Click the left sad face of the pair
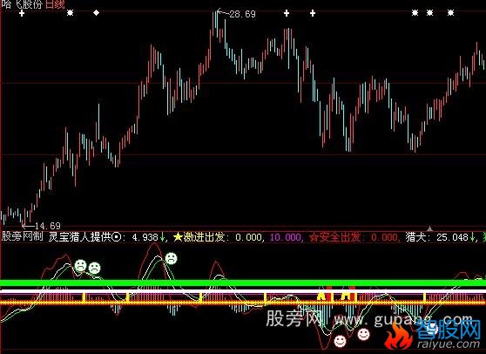 80,266
